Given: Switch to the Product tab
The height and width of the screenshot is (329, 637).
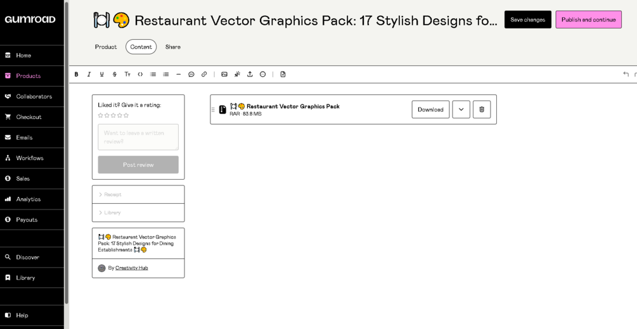Looking at the screenshot, I should click(x=106, y=47).
